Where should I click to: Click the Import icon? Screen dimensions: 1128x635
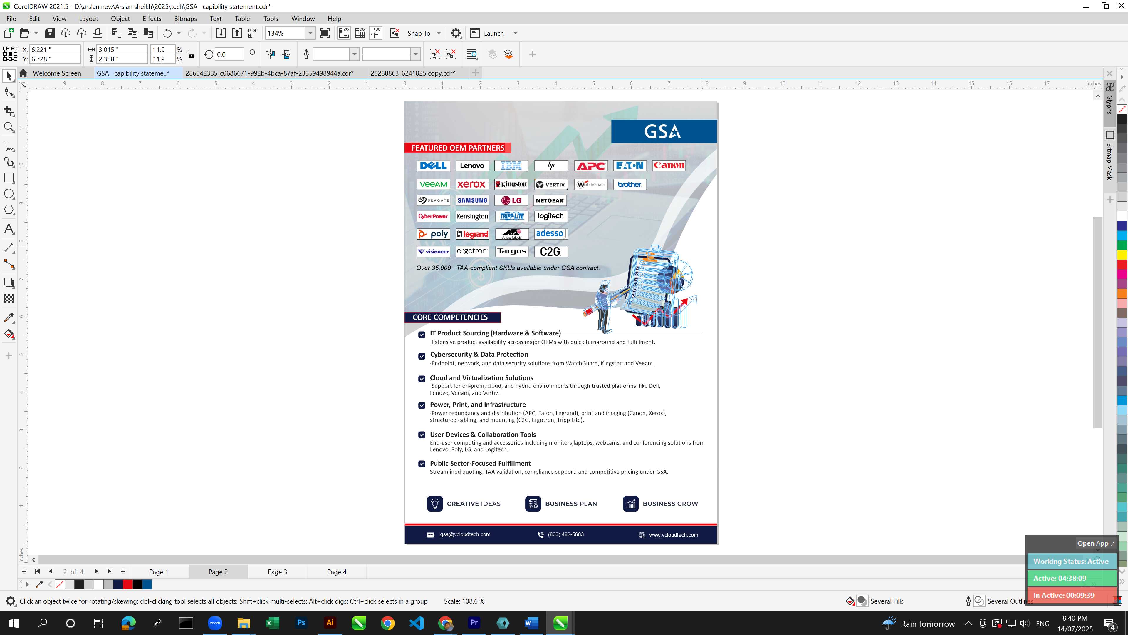221,33
